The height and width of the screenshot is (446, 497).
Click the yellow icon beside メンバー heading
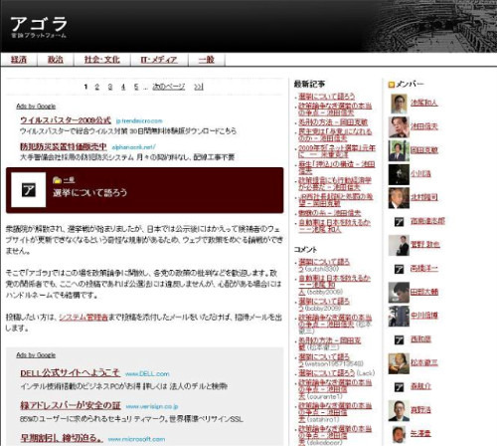coord(392,85)
